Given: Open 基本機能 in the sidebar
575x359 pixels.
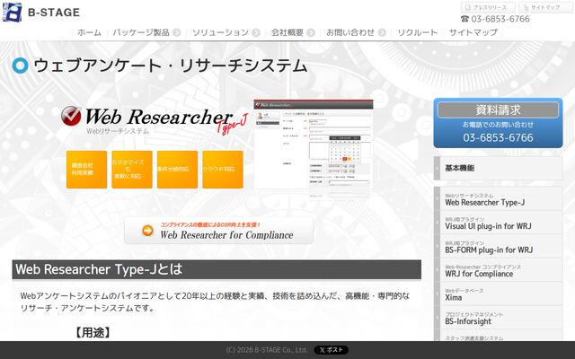Looking at the screenshot, I should pos(498,168).
